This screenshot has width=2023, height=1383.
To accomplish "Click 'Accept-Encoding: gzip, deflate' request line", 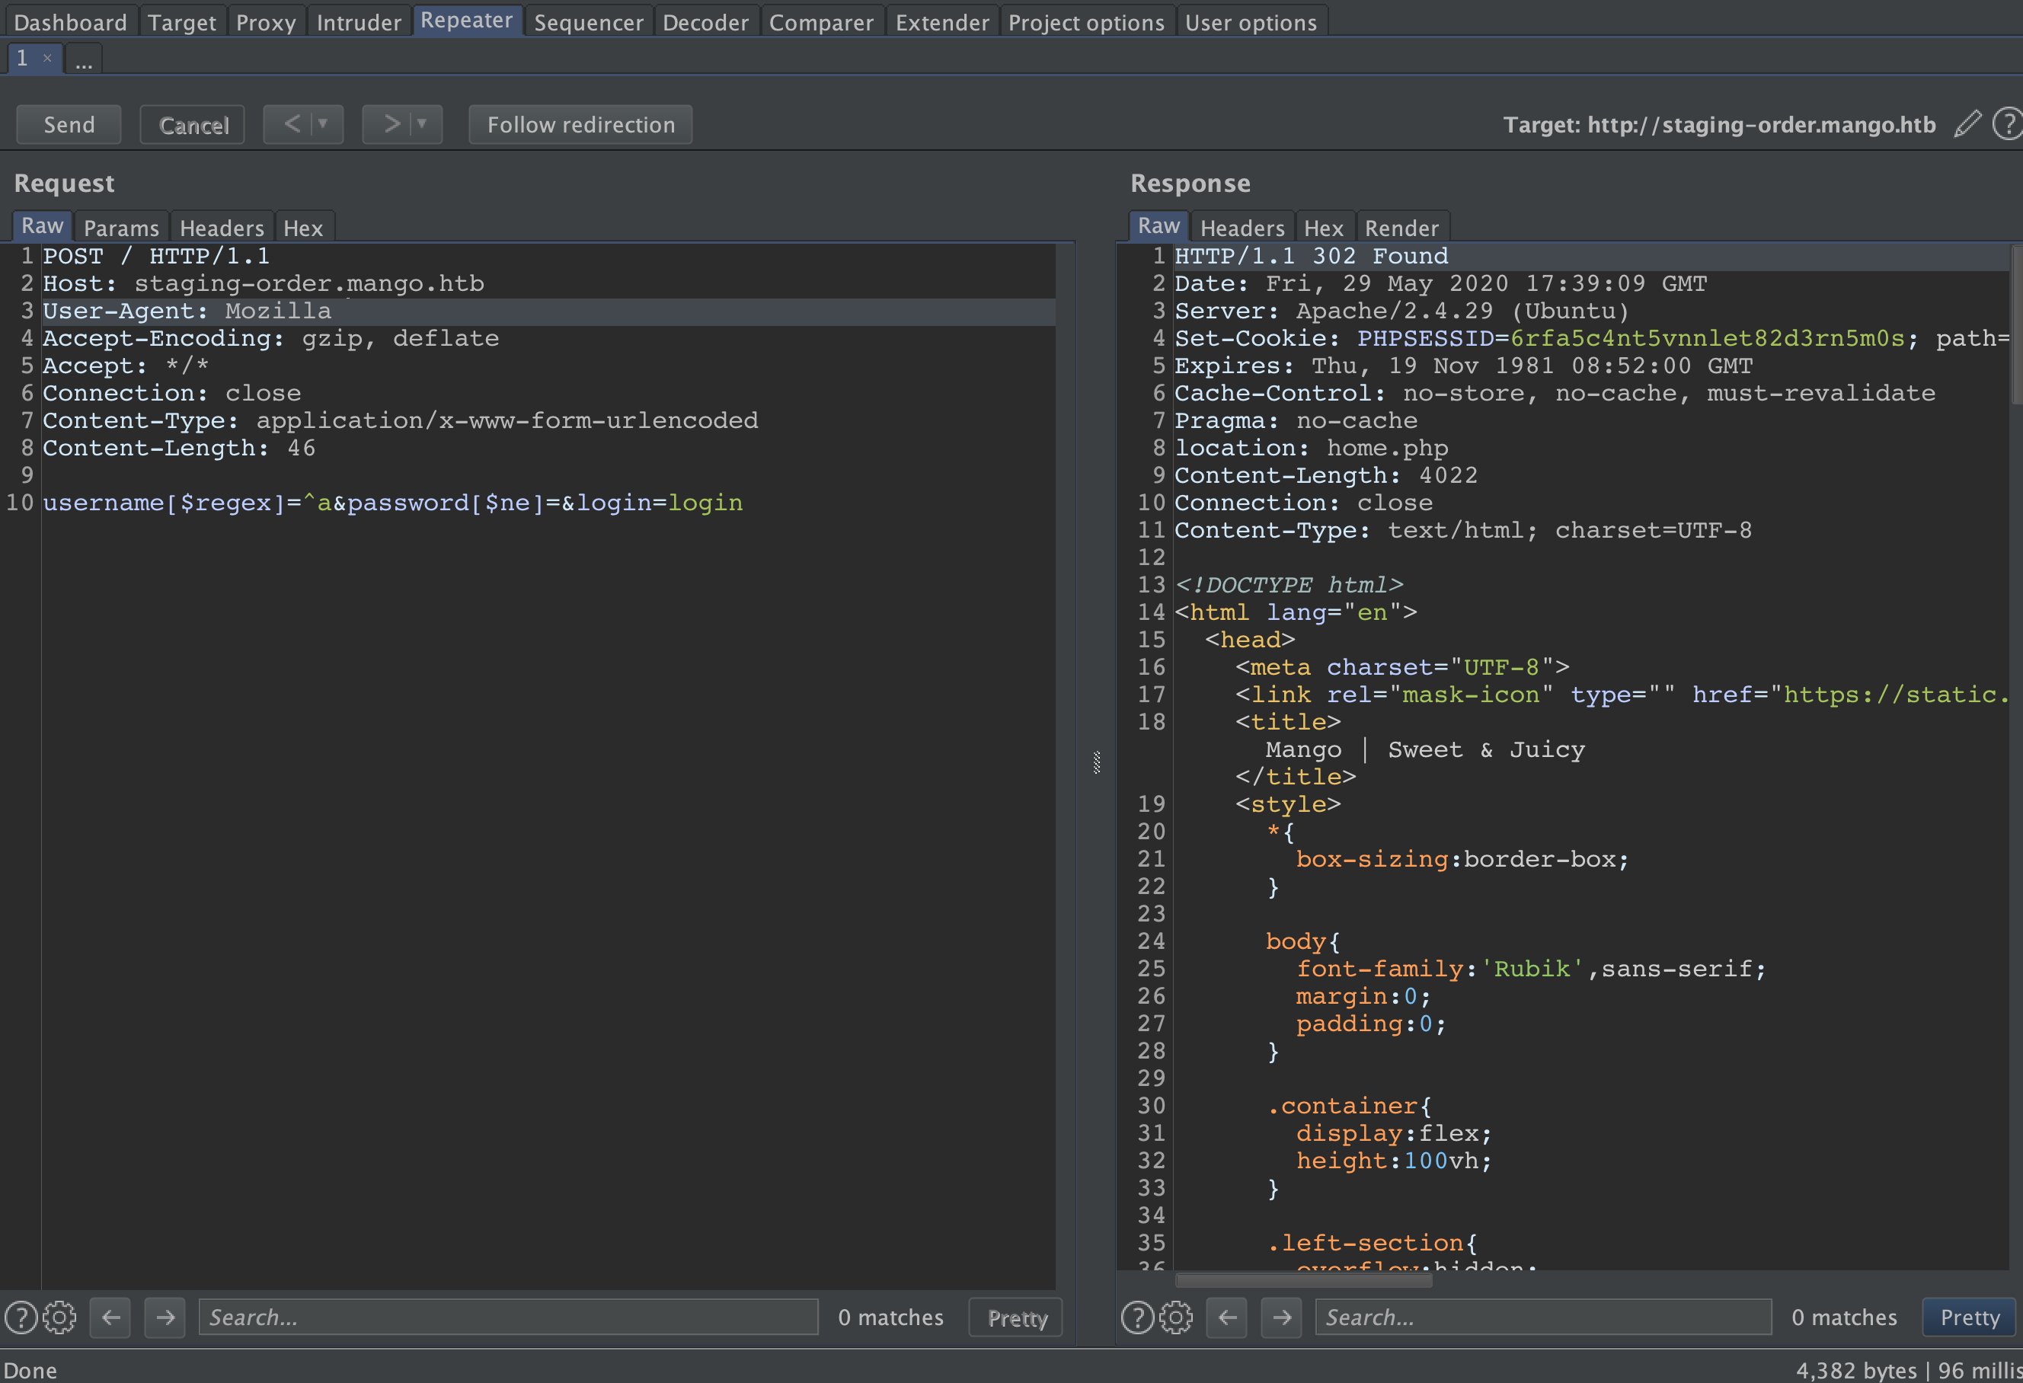I will pyautogui.click(x=270, y=339).
